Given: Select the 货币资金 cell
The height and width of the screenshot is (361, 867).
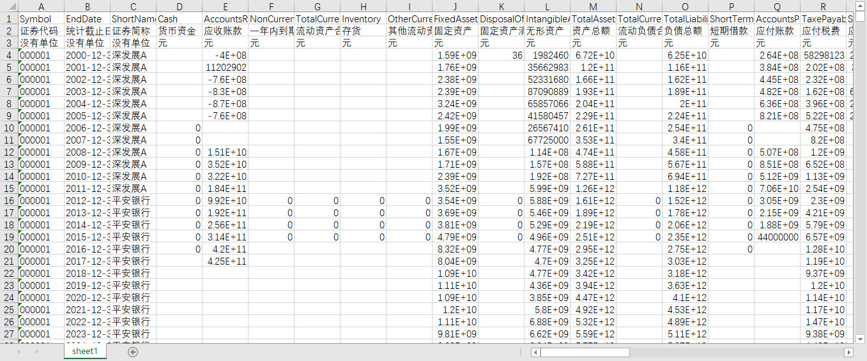Looking at the screenshot, I should click(x=179, y=31).
